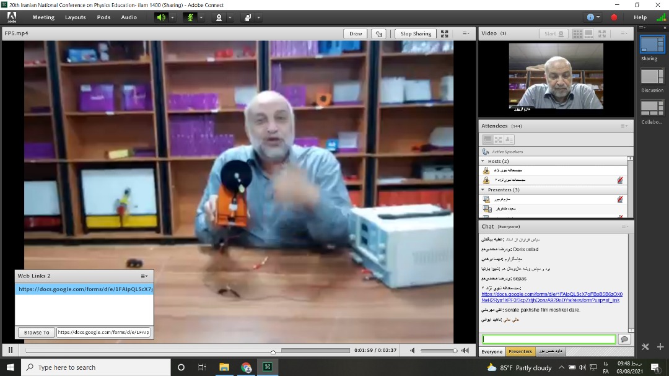Click the red record meeting indicator
The image size is (669, 376).
pos(614,17)
